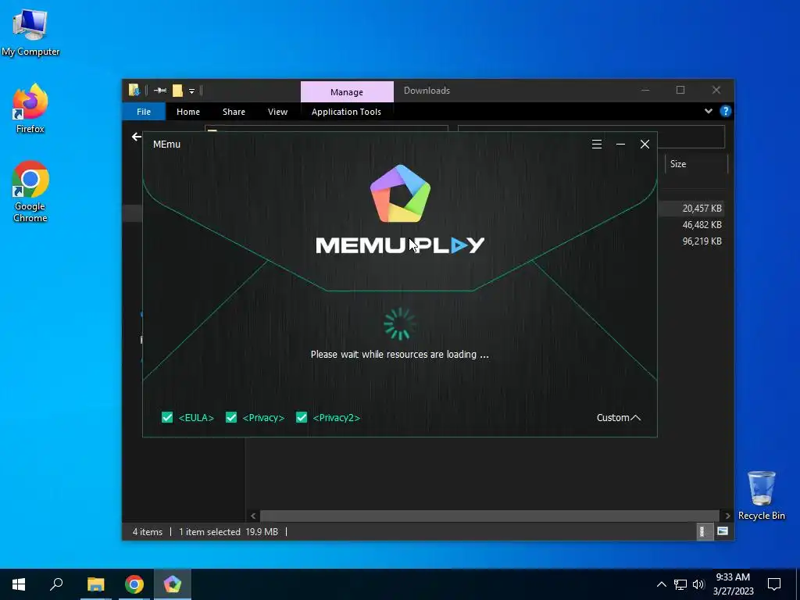Image resolution: width=800 pixels, height=600 pixels.
Task: Open the EULA link text
Action: click(196, 418)
